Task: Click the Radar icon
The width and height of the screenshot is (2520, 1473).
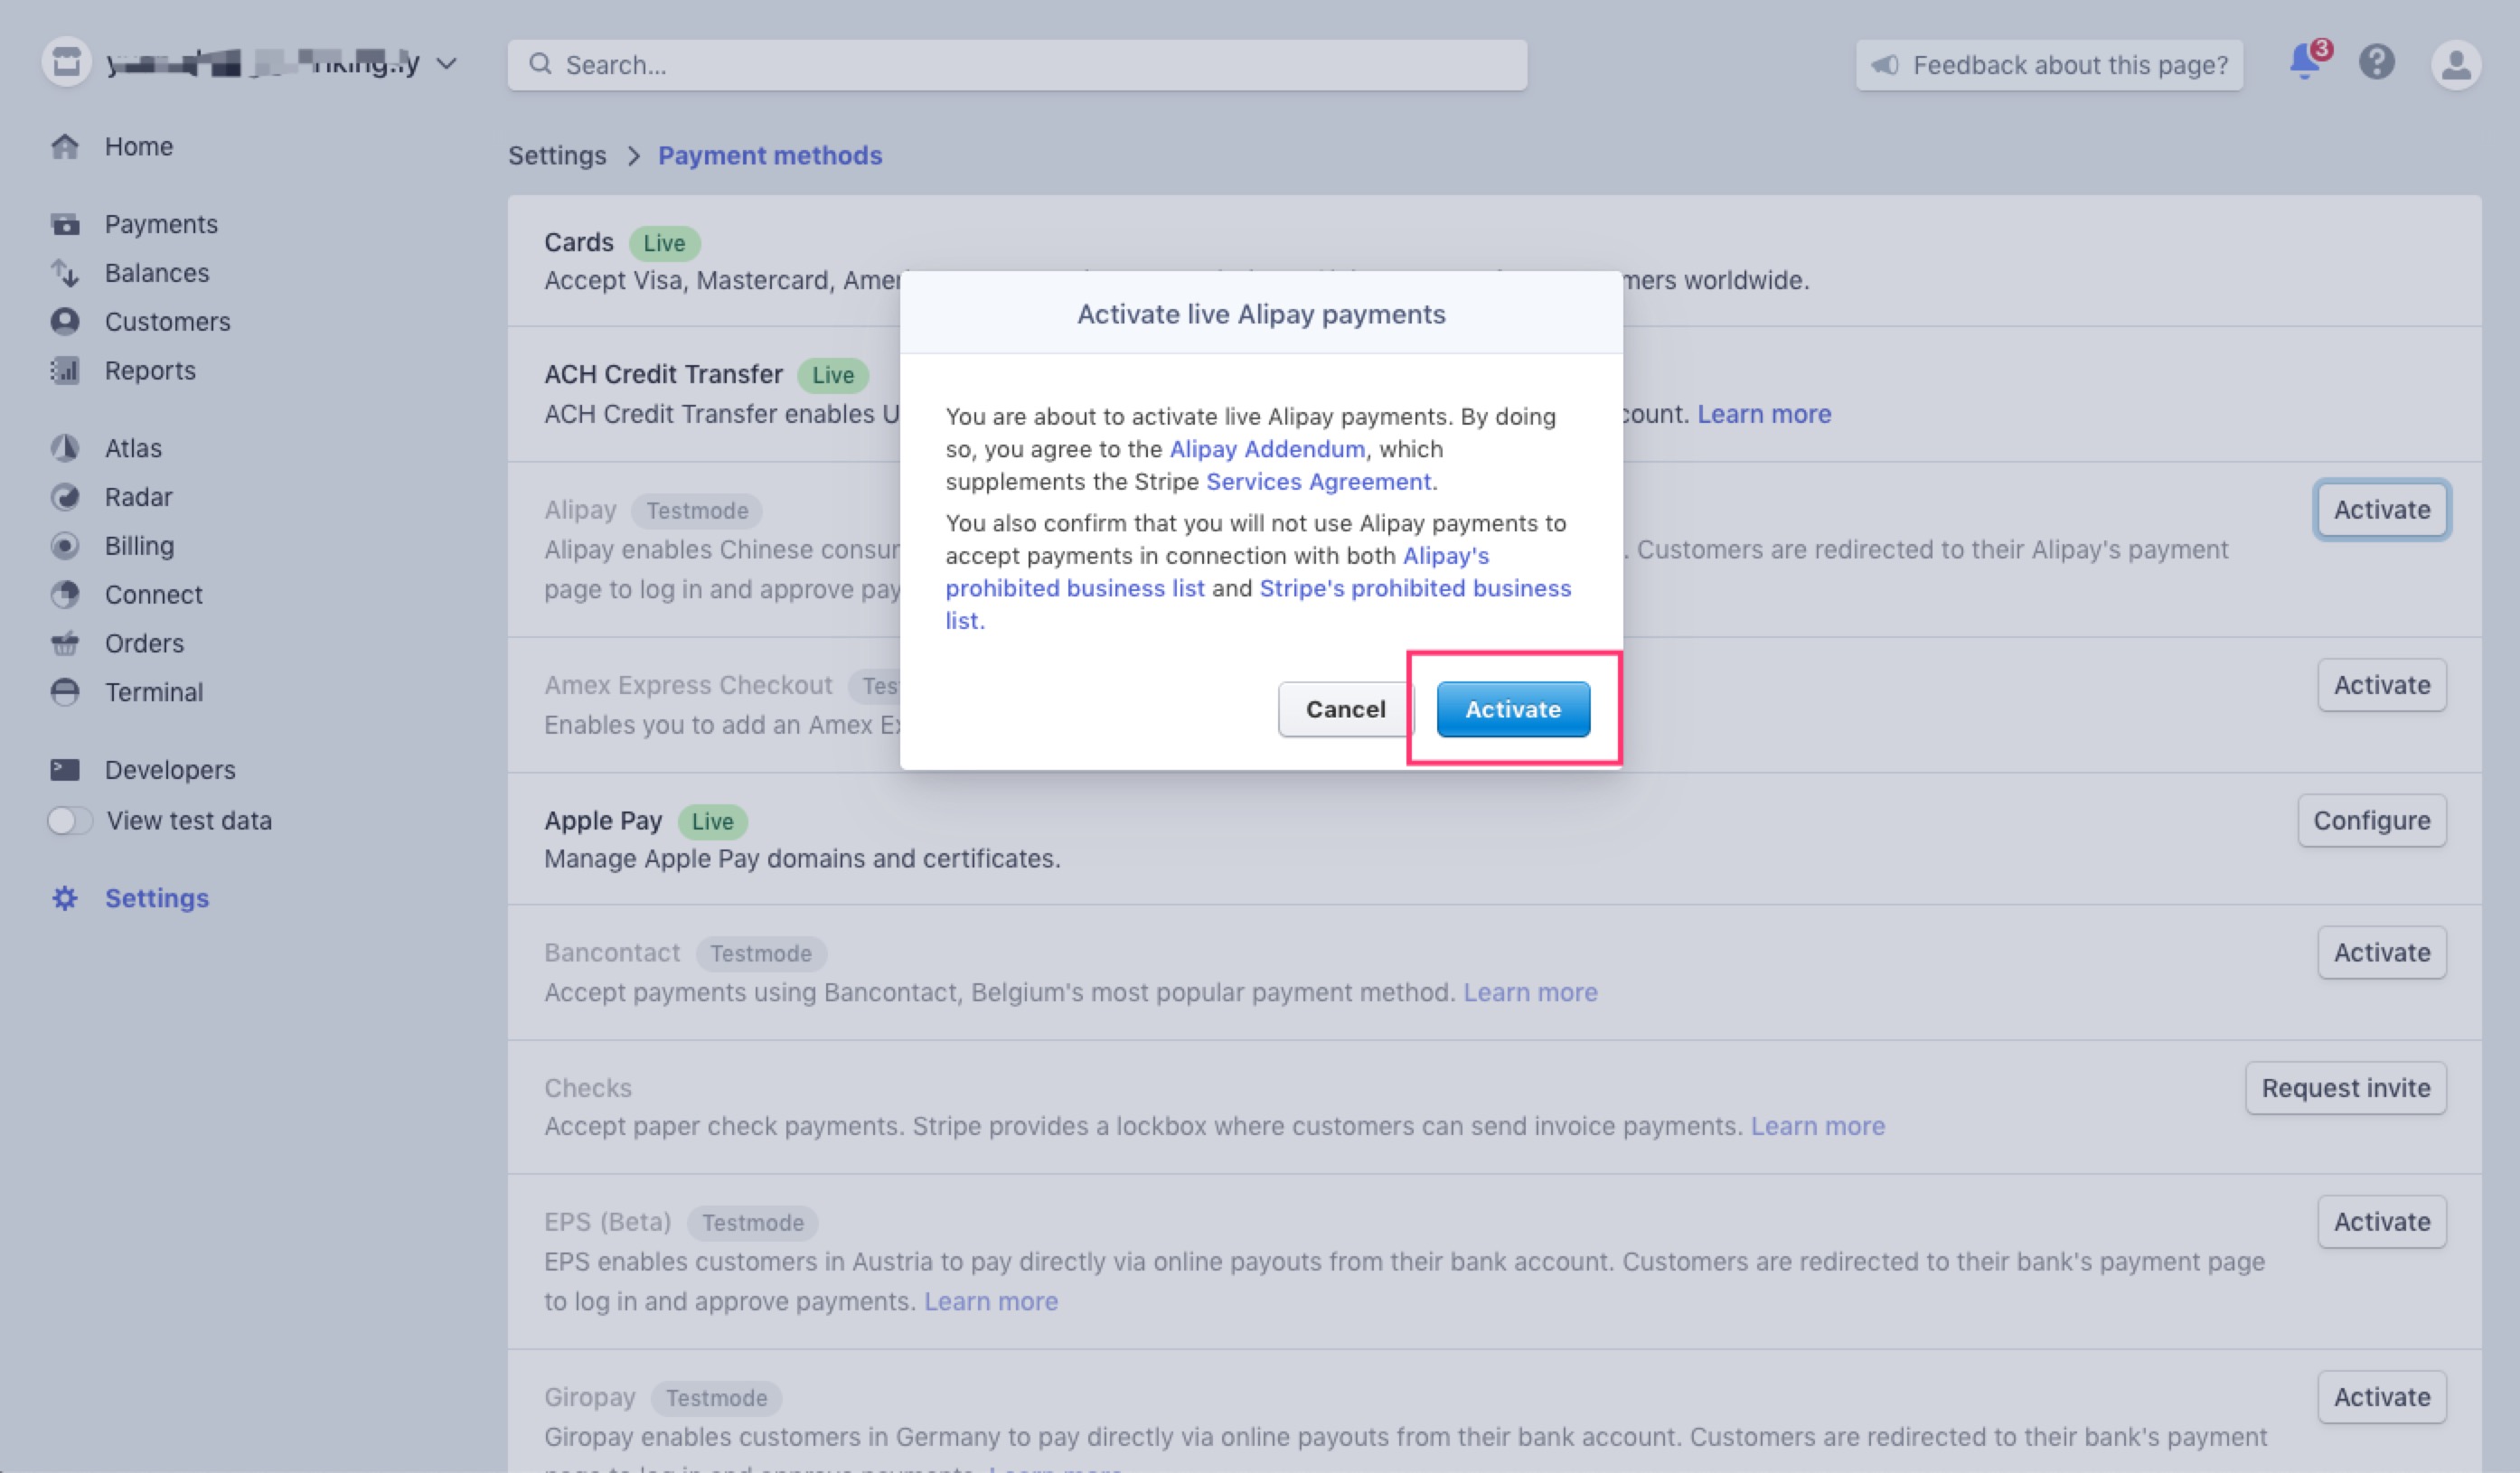Action: 65,497
